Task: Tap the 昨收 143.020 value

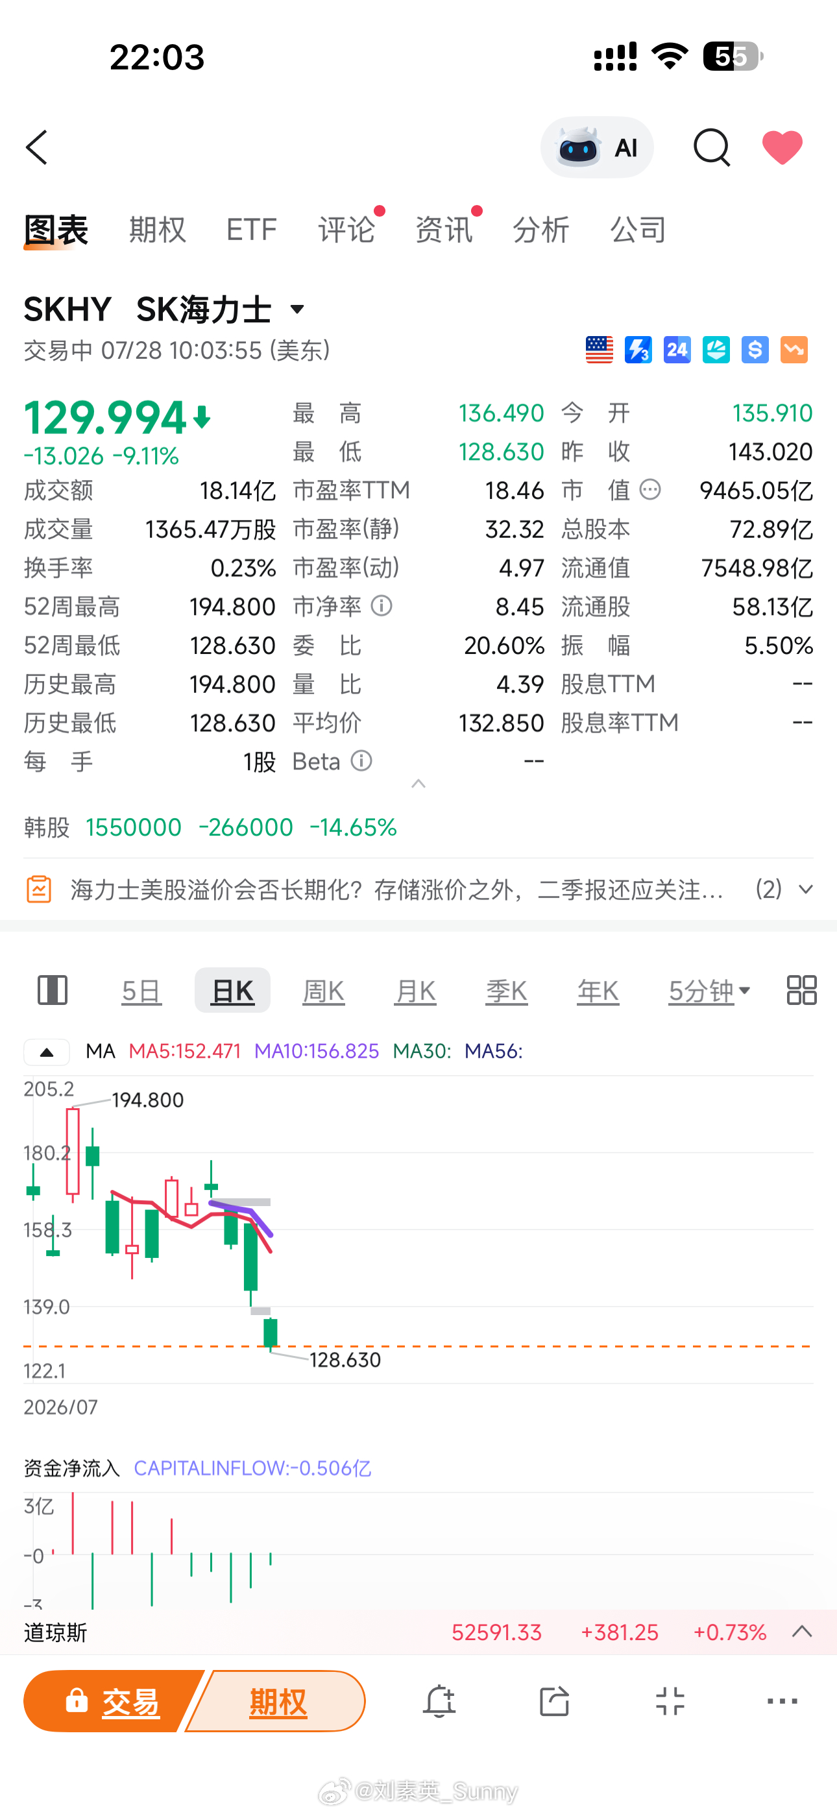Action: [x=770, y=452]
